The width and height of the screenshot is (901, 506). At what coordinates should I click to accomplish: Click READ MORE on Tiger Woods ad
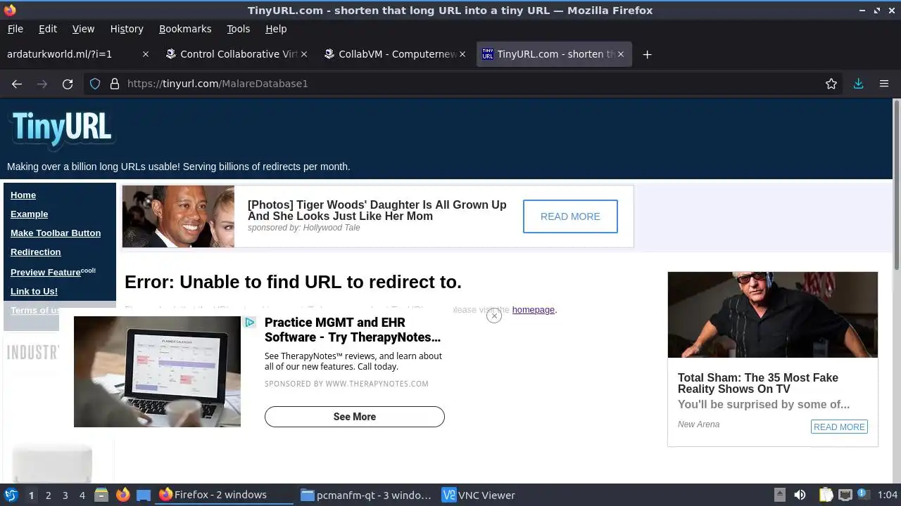[570, 216]
